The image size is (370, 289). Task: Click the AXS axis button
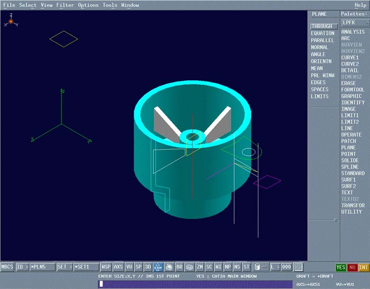pos(118,267)
